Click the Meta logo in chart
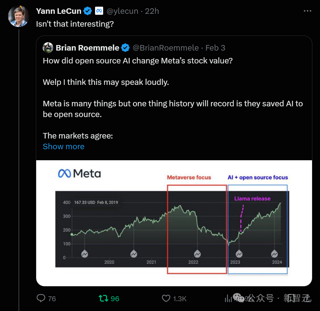The width and height of the screenshot is (320, 311). point(79,174)
